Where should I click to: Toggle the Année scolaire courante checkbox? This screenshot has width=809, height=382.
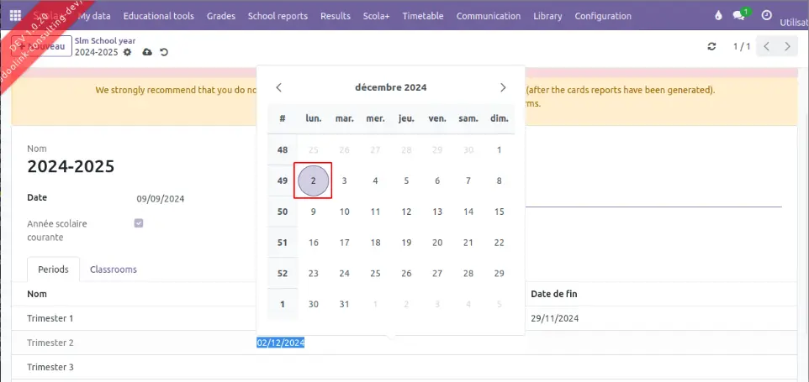pos(139,223)
